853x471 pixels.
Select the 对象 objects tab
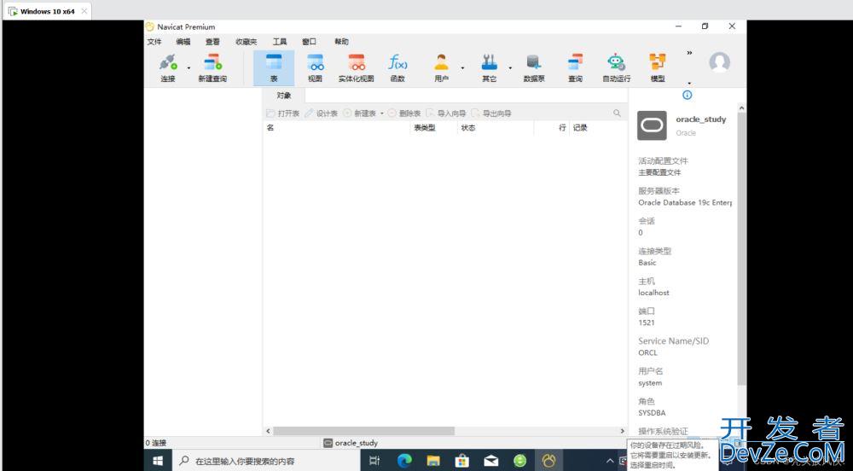pyautogui.click(x=284, y=96)
